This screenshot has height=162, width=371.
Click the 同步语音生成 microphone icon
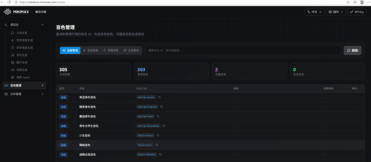[x=12, y=40]
